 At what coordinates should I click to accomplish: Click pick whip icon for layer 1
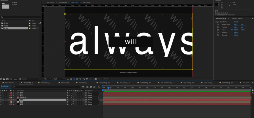click(x=86, y=93)
